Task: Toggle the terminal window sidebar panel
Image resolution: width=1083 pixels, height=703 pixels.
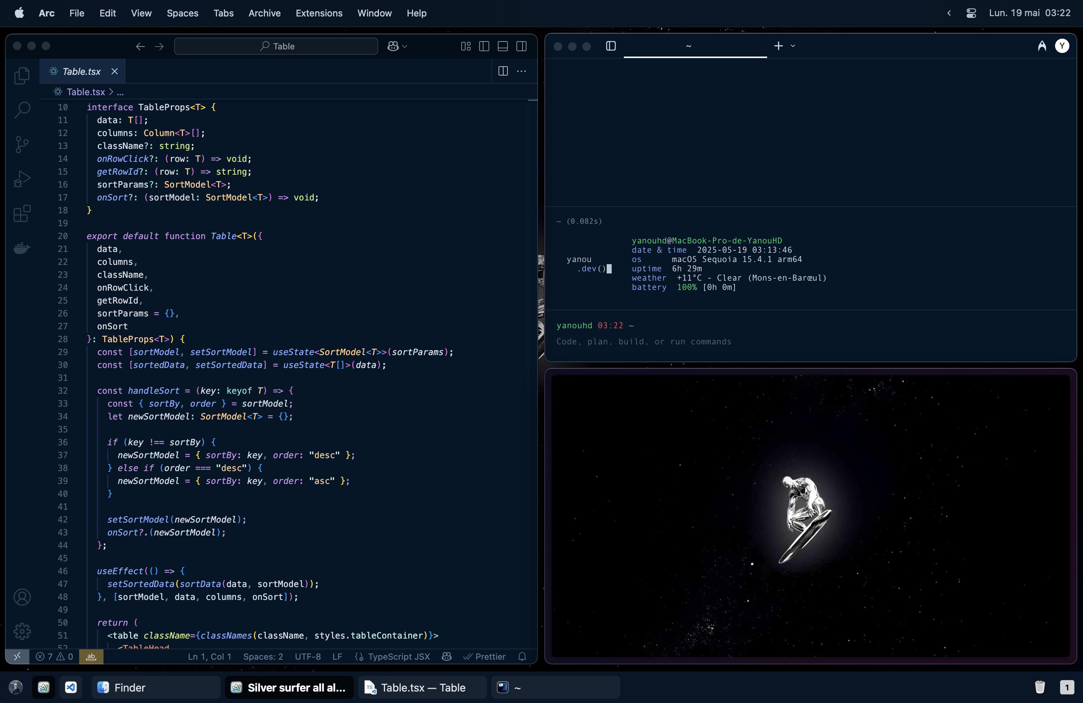Action: pos(611,46)
